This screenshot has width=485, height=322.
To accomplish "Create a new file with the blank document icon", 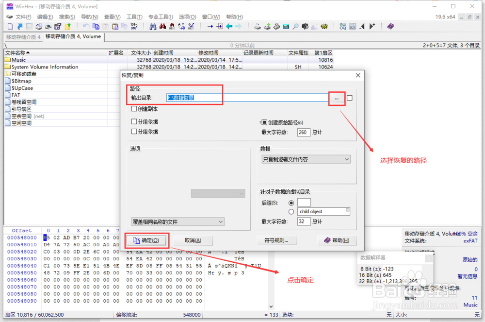I will tap(10, 26).
